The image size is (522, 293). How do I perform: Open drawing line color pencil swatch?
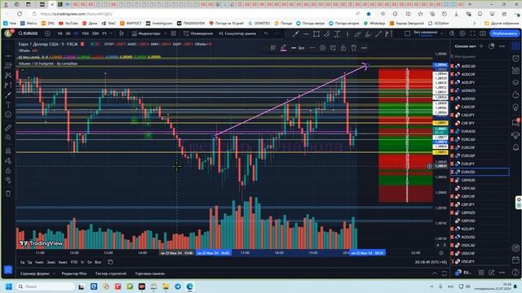[x=283, y=48]
